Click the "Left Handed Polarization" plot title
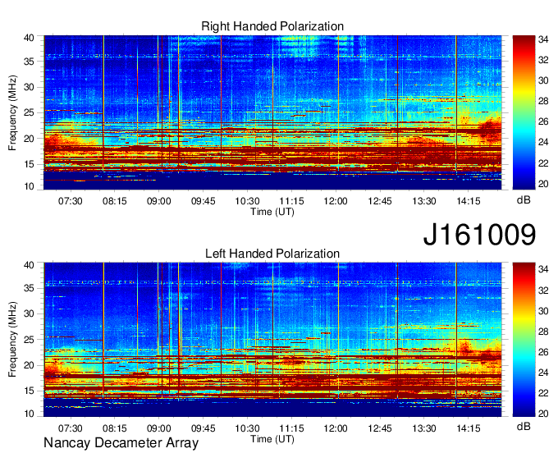558x453 pixels. point(272,254)
